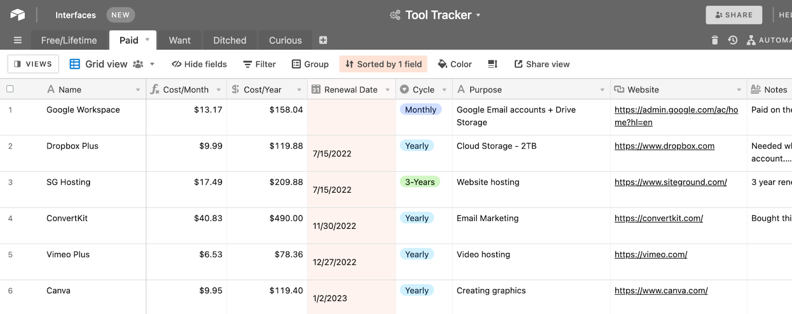Open the Tool Tracker base name dropdown
792x314 pixels.
(x=478, y=15)
